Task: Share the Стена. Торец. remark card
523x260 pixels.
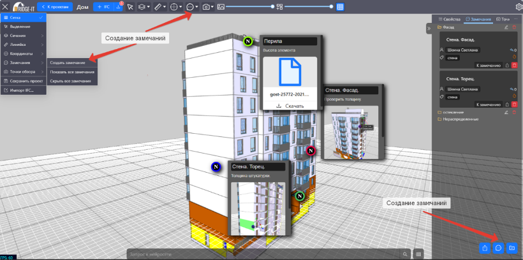Action: click(506, 105)
